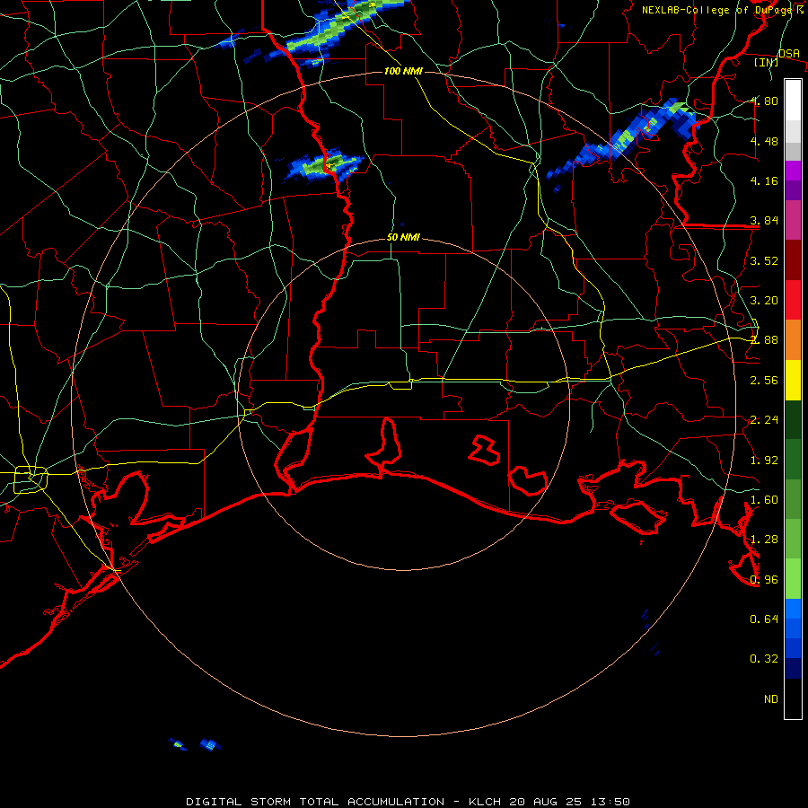Select the dark red legend swatch
Viewport: 808px width, 808px height.
point(793,260)
